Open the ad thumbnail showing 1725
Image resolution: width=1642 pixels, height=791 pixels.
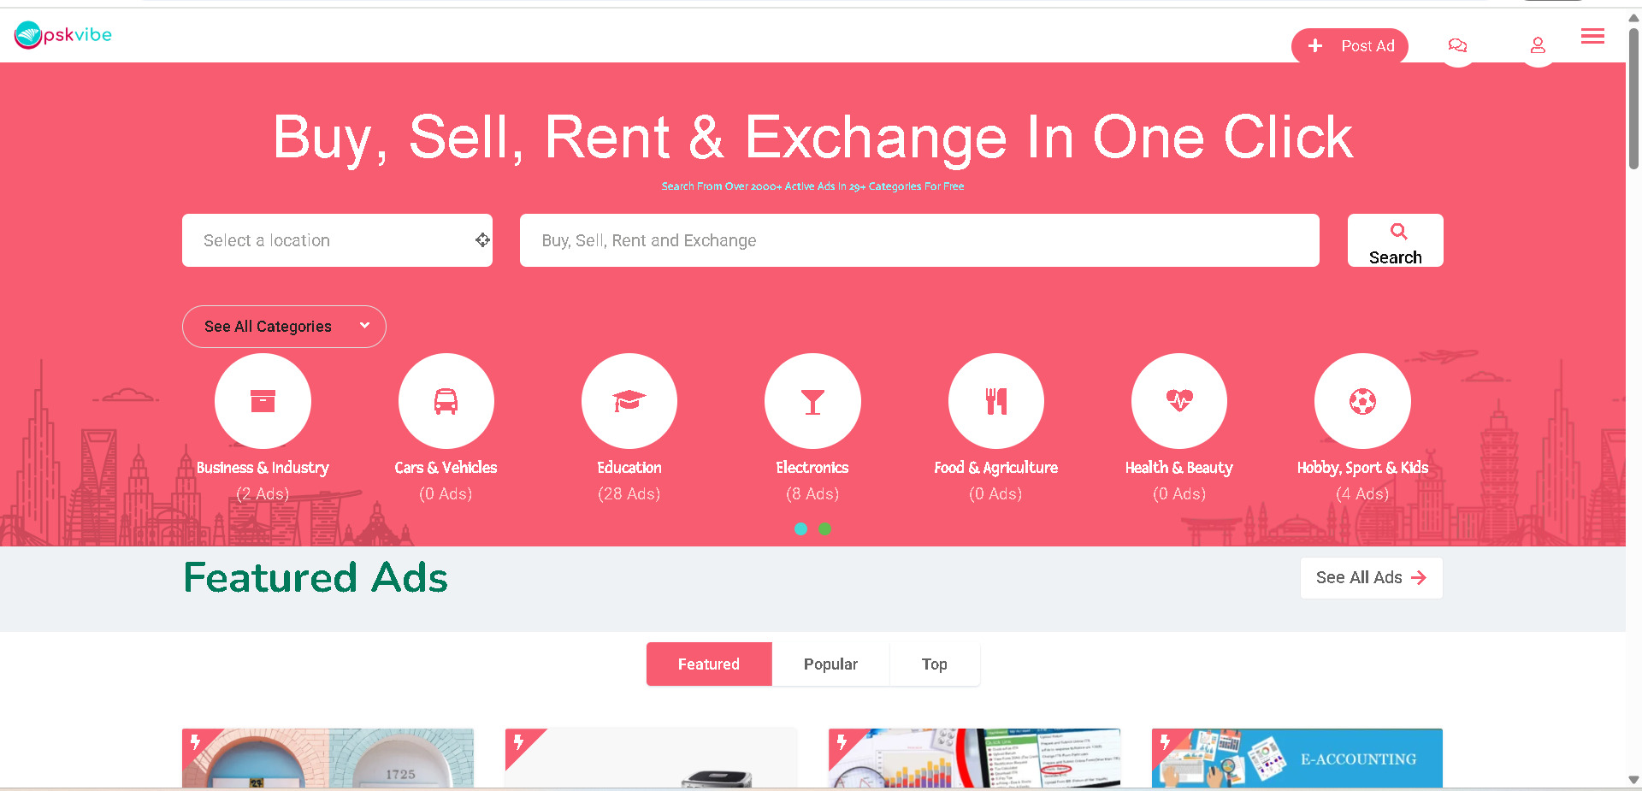(x=328, y=759)
